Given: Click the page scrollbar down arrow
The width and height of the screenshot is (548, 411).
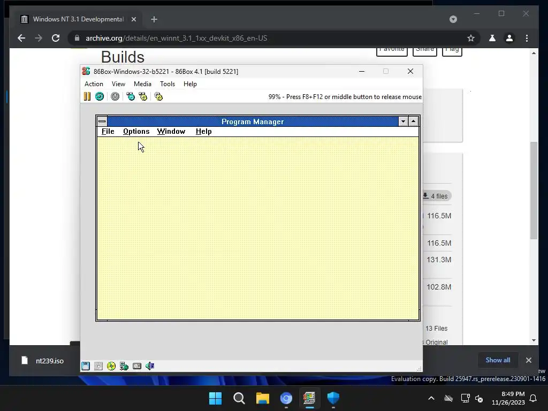Looking at the screenshot, I should click(534, 340).
